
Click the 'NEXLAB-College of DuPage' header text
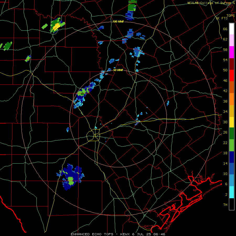point(209,3)
